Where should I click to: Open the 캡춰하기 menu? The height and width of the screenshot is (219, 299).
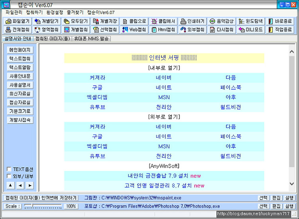(34, 12)
